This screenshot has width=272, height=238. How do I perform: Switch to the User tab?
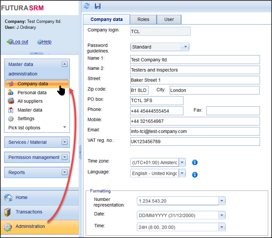(x=169, y=19)
